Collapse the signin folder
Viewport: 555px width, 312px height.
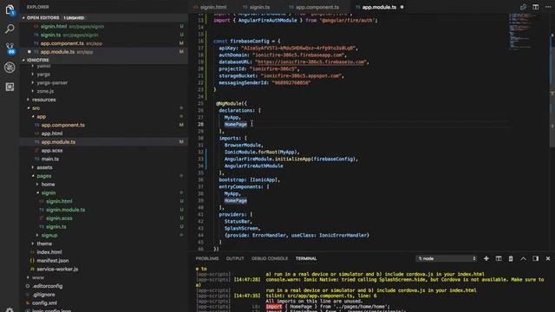[x=49, y=193]
